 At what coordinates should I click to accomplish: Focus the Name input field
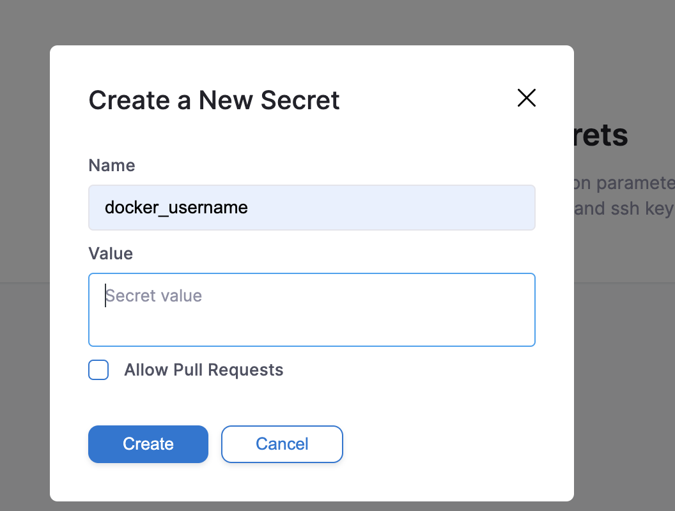311,208
